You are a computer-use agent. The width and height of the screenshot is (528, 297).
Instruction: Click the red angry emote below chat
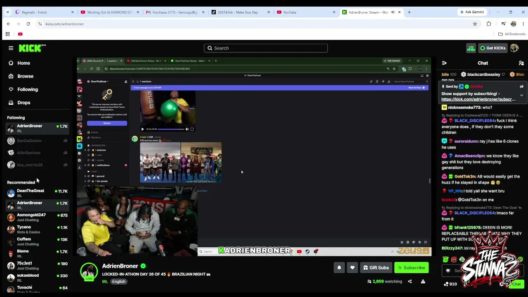point(454,259)
